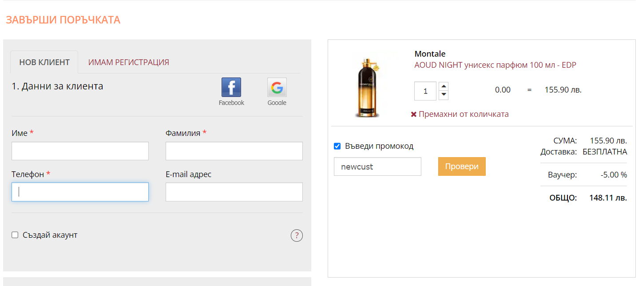Click the product quantity input box
642x286 pixels.
[x=425, y=91]
